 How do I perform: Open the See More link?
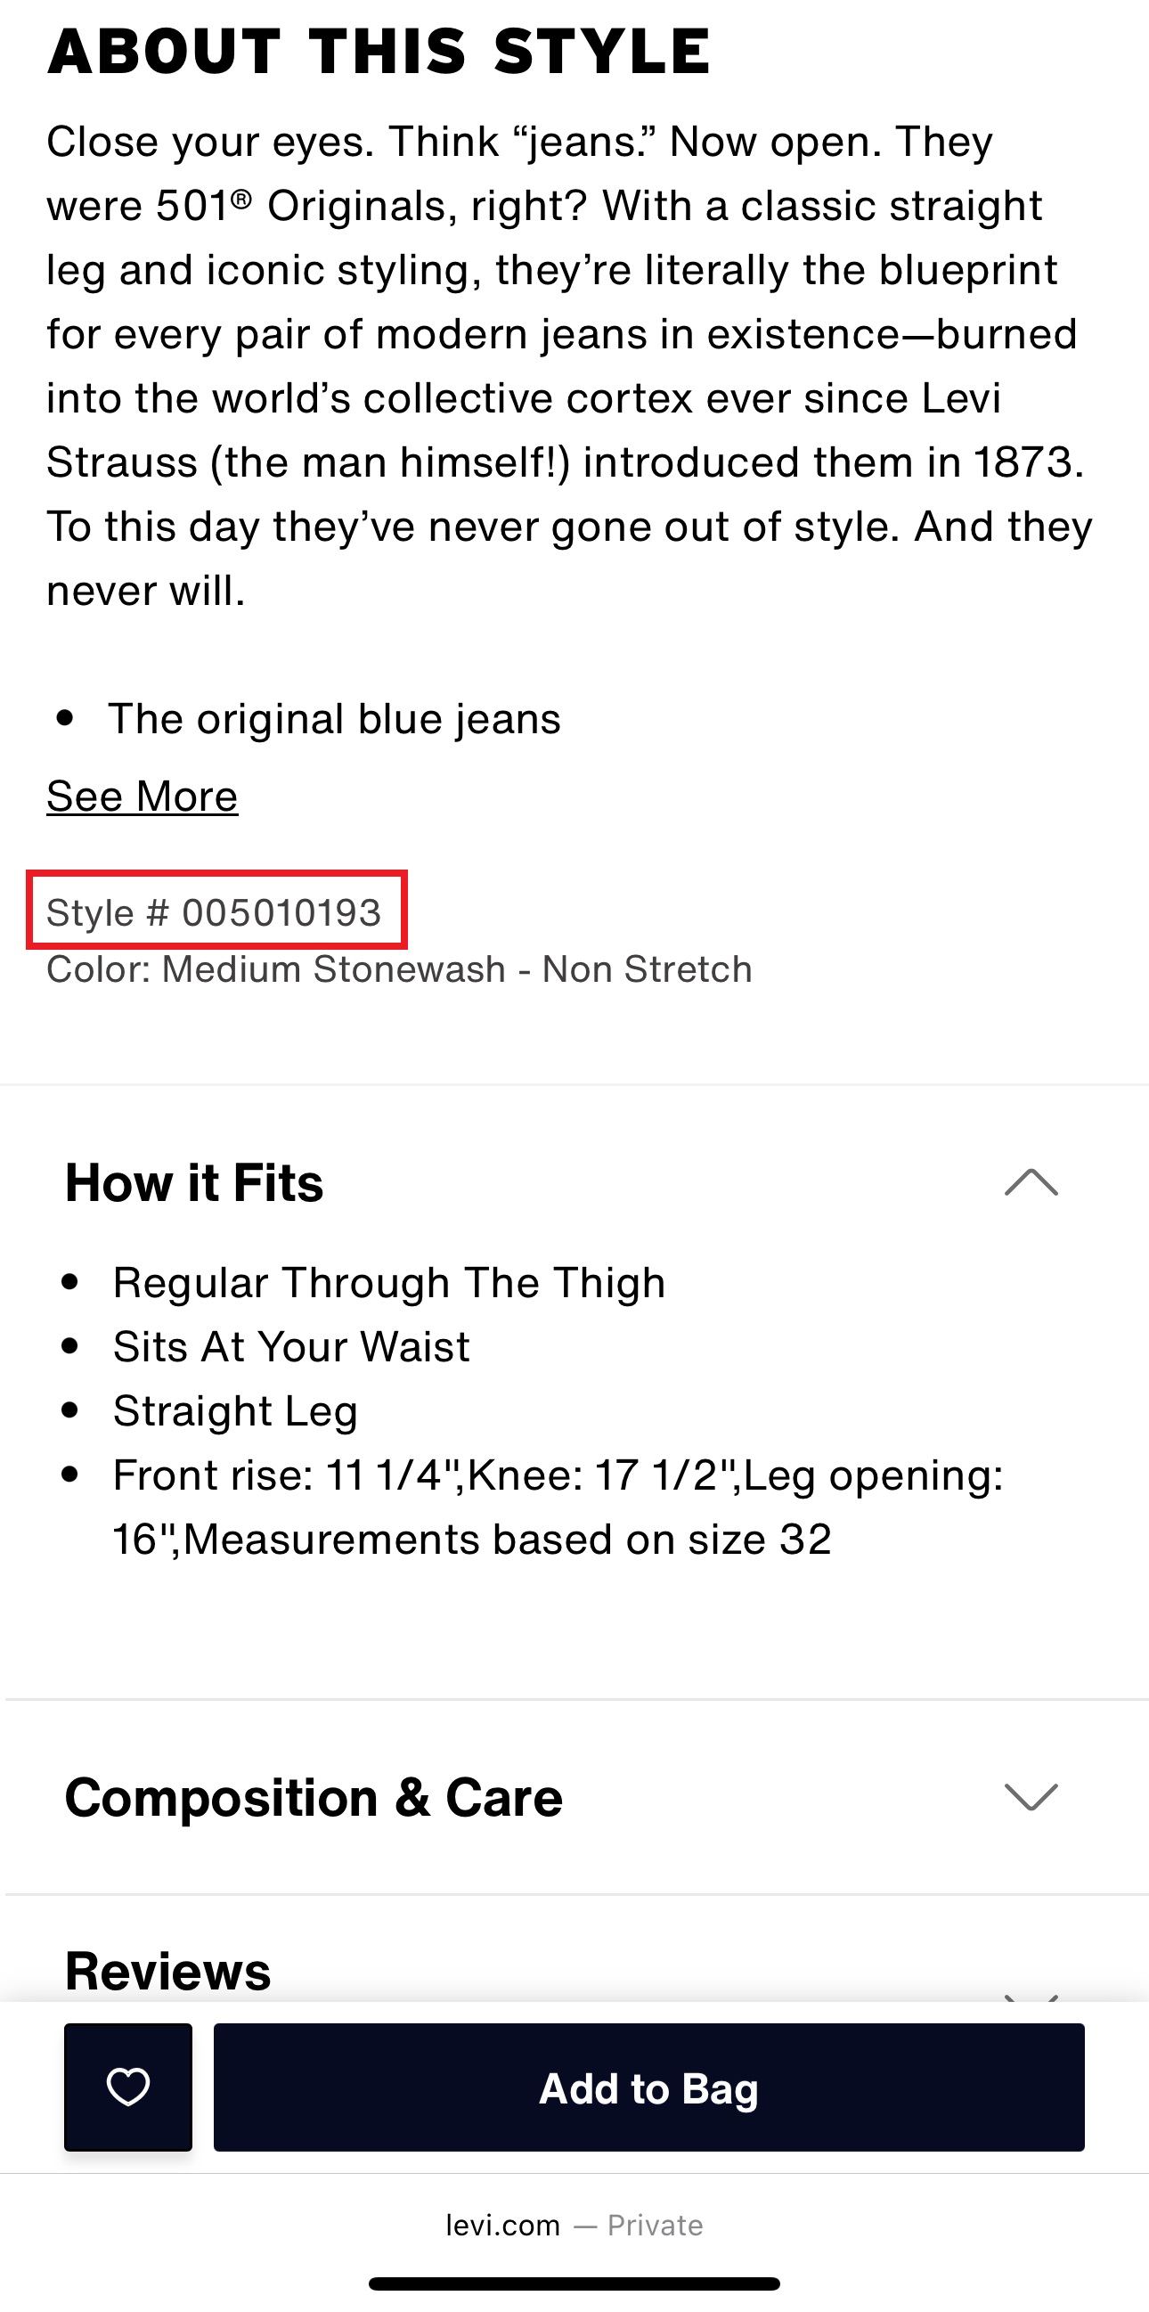pyautogui.click(x=142, y=797)
